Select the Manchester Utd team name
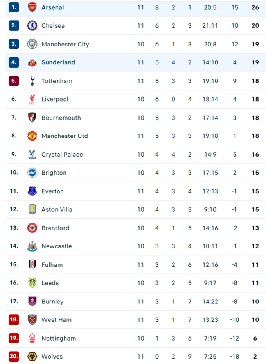 click(65, 136)
